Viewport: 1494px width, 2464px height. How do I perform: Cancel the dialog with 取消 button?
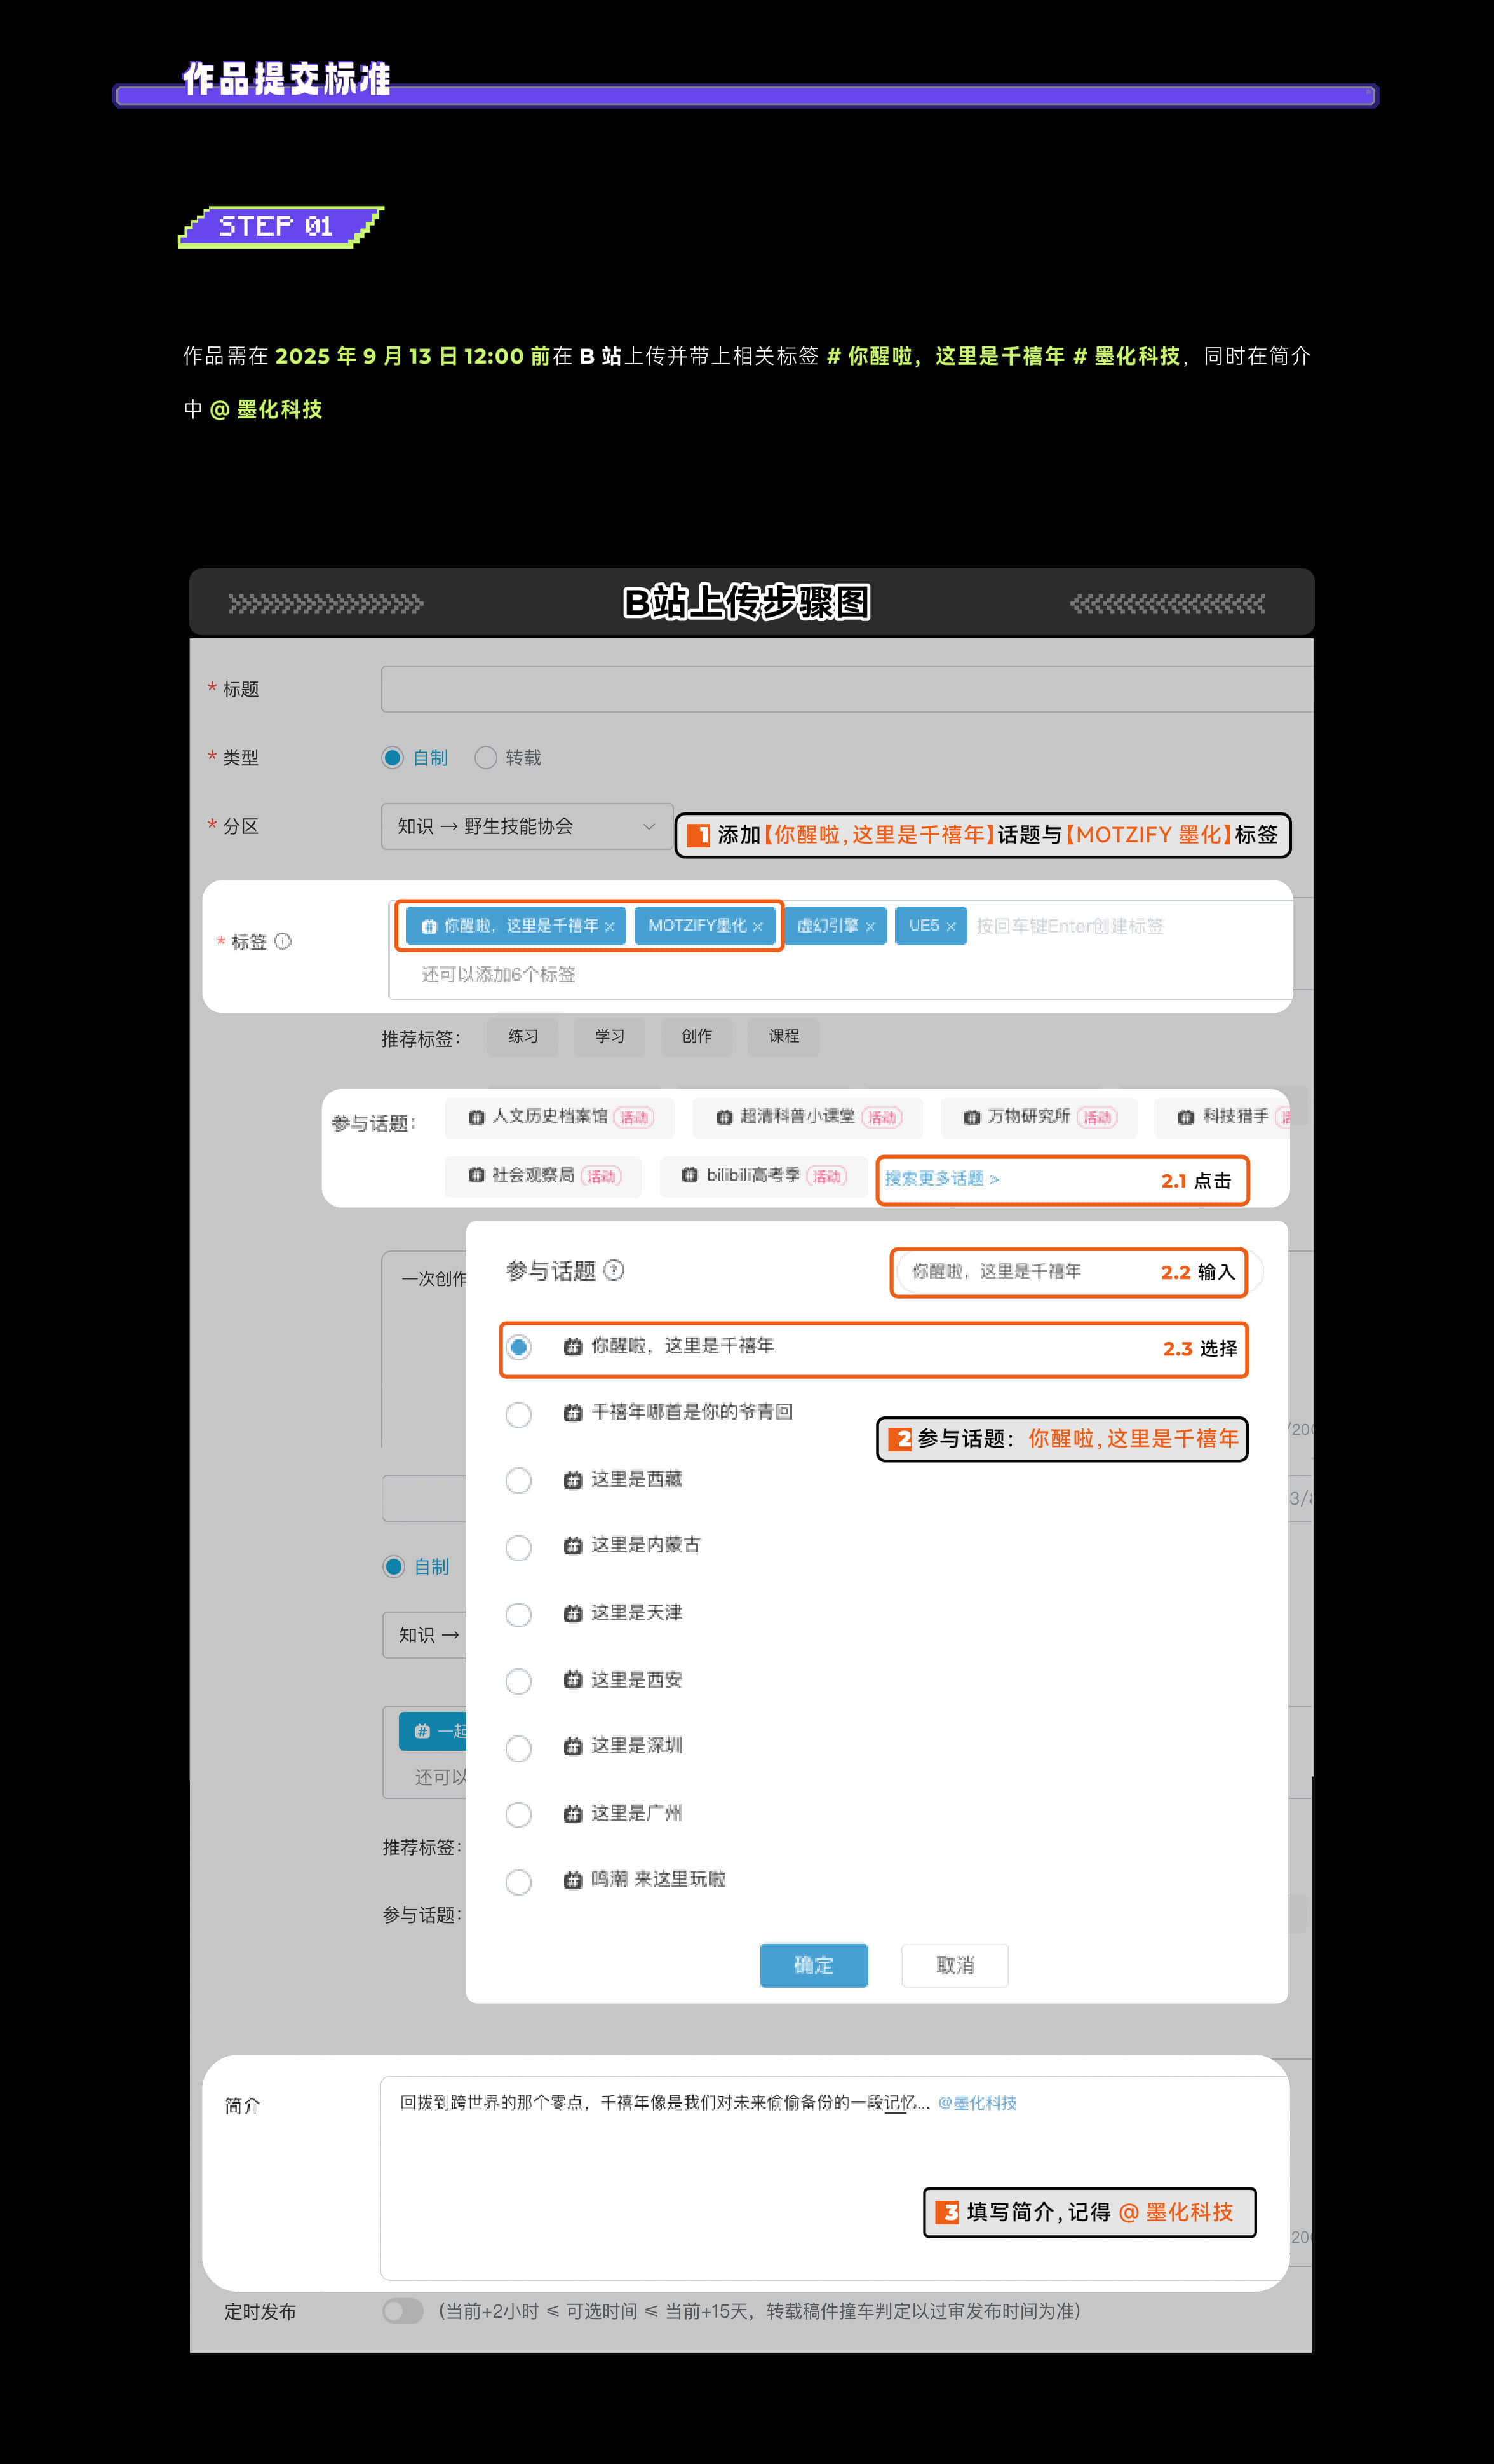[x=954, y=1965]
